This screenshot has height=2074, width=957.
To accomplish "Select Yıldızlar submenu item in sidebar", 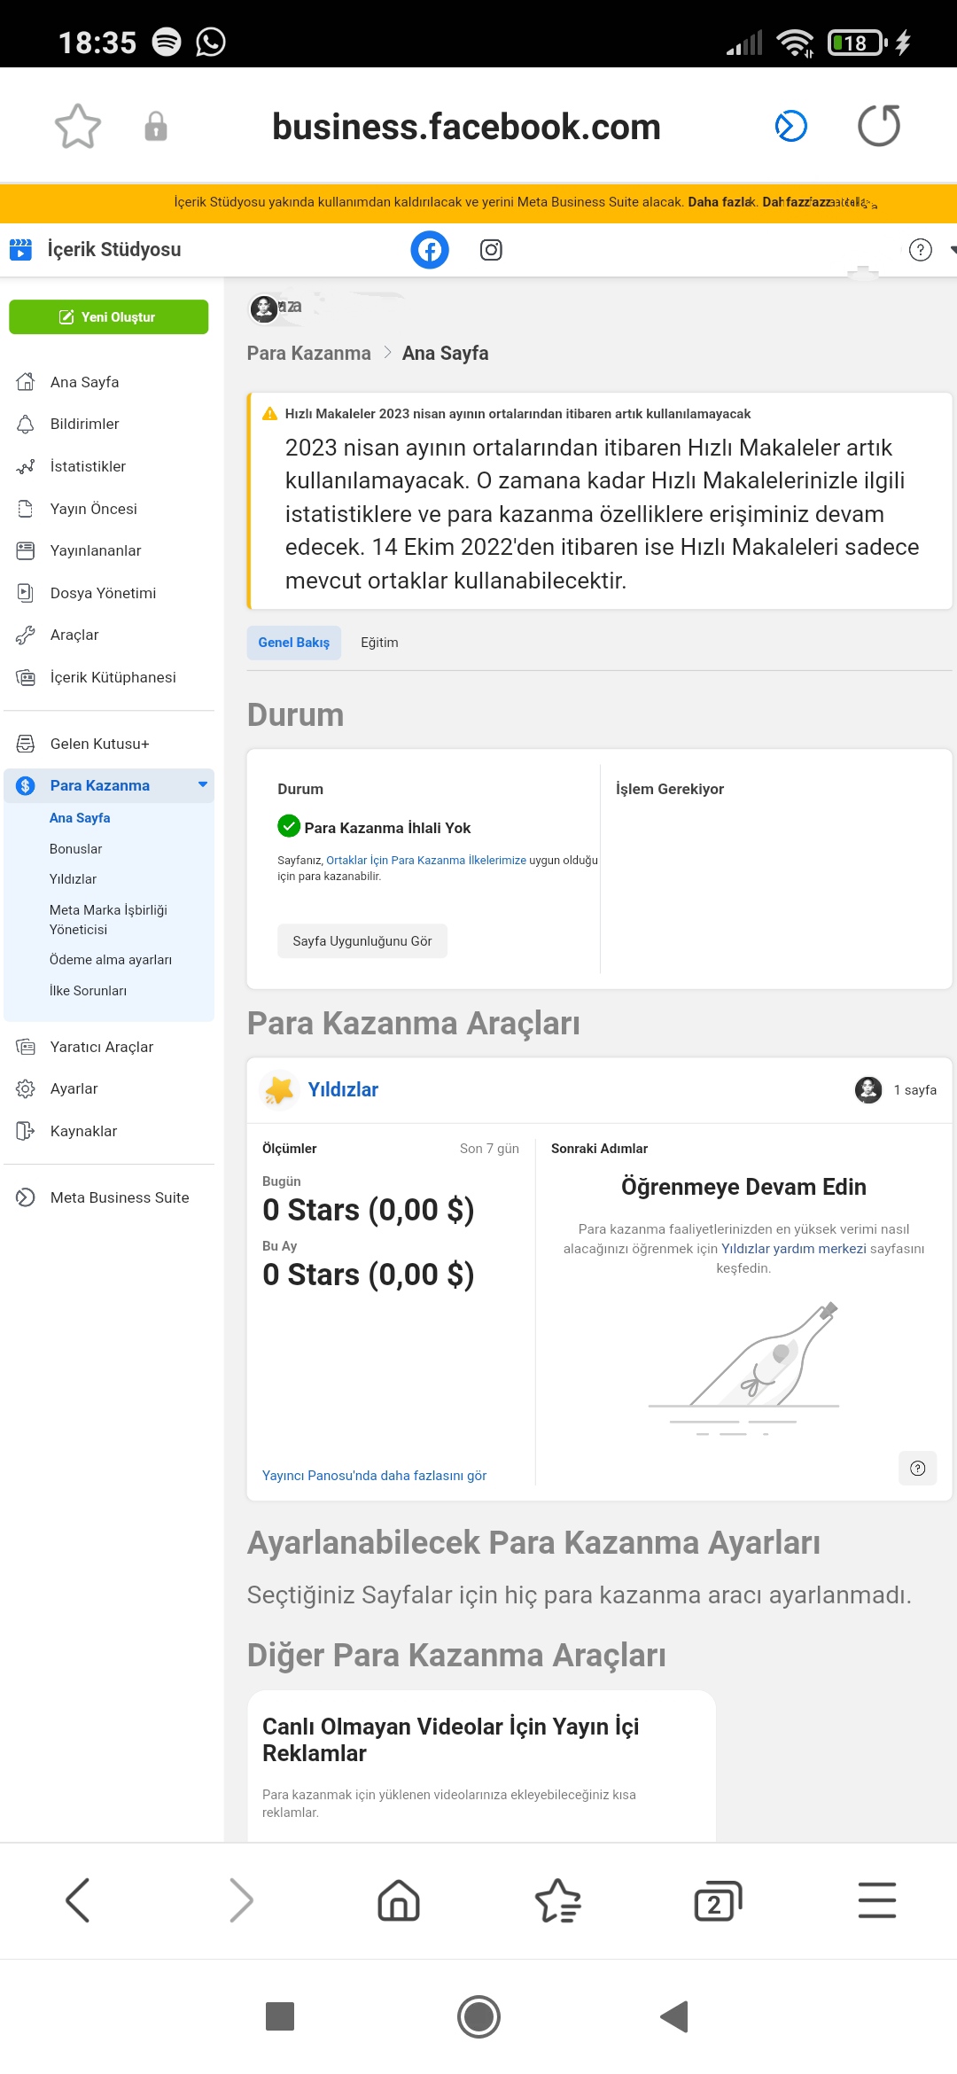I will click(74, 878).
